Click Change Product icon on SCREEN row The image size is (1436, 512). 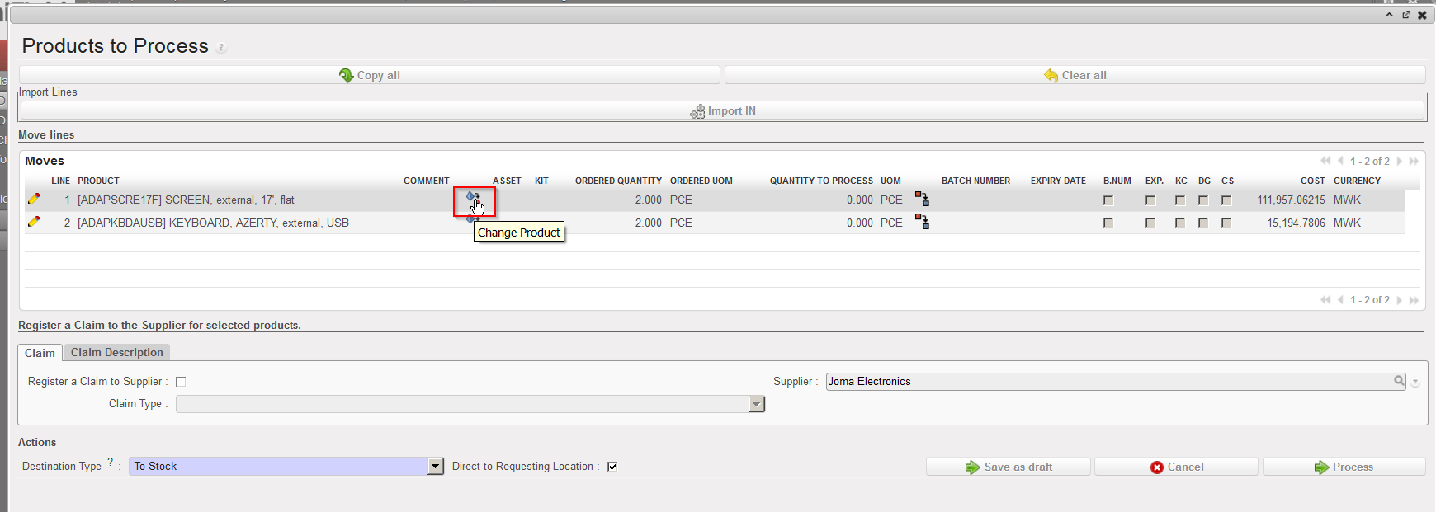(x=473, y=198)
